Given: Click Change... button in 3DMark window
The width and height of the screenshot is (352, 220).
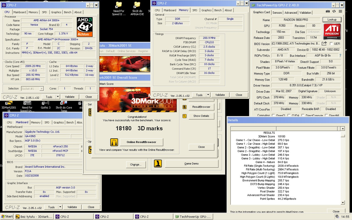Looking at the screenshot, I should pos(136,164).
